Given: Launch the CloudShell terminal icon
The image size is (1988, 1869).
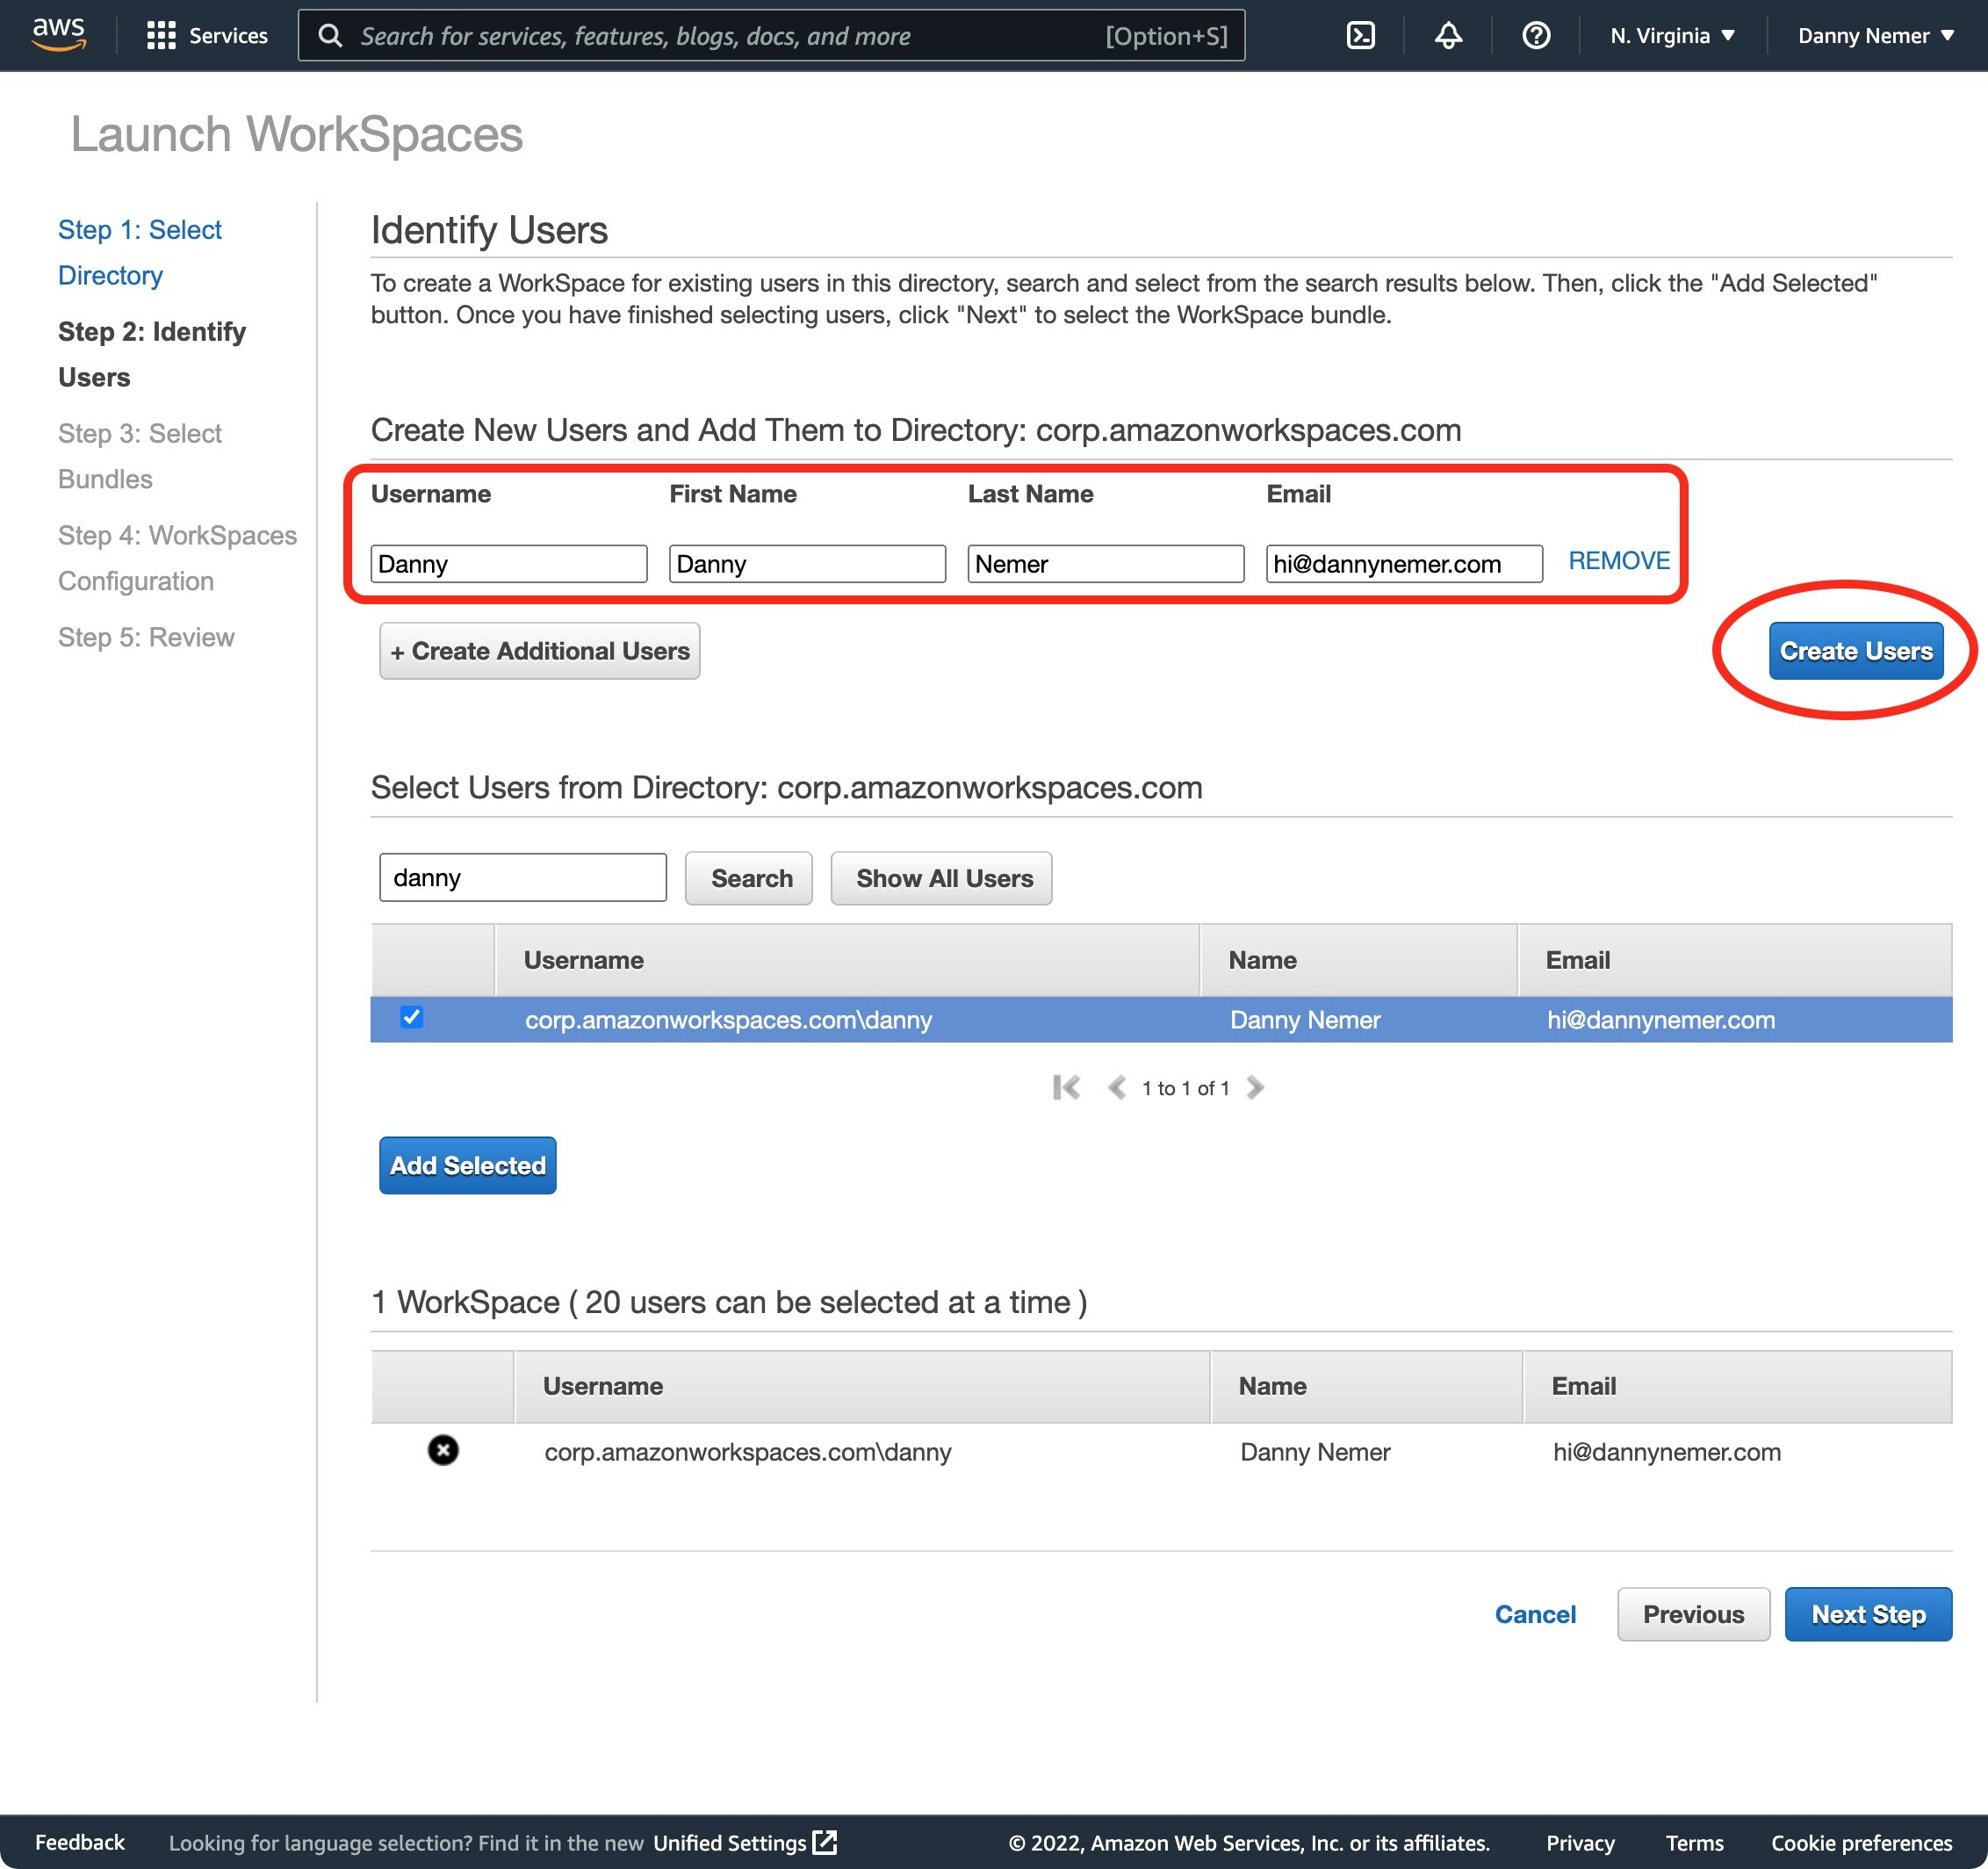Looking at the screenshot, I should click(1360, 36).
